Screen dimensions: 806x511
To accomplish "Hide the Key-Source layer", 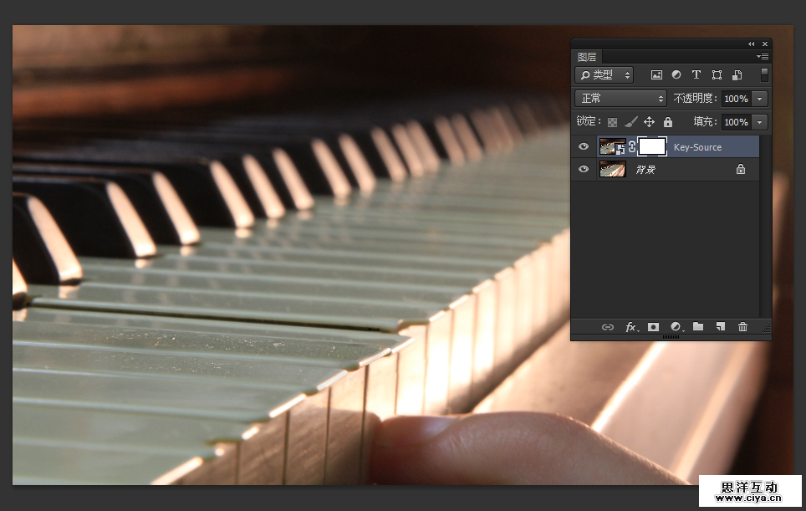I will (x=584, y=147).
